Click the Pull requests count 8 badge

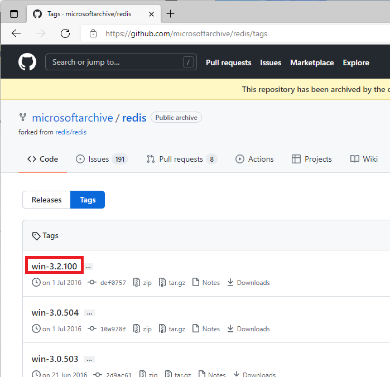[x=211, y=159]
